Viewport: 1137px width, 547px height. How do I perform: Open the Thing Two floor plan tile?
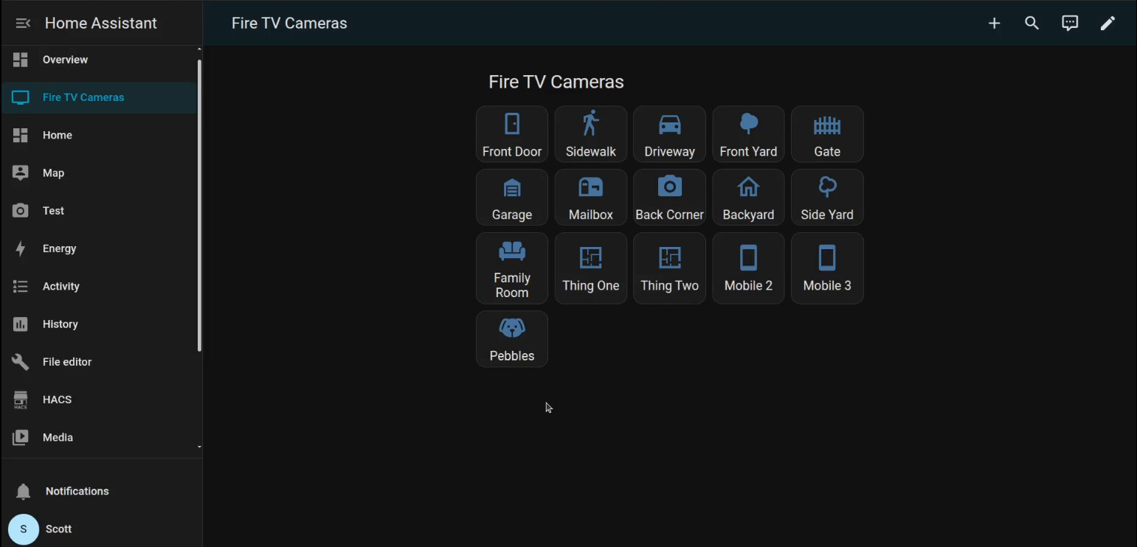[669, 268]
